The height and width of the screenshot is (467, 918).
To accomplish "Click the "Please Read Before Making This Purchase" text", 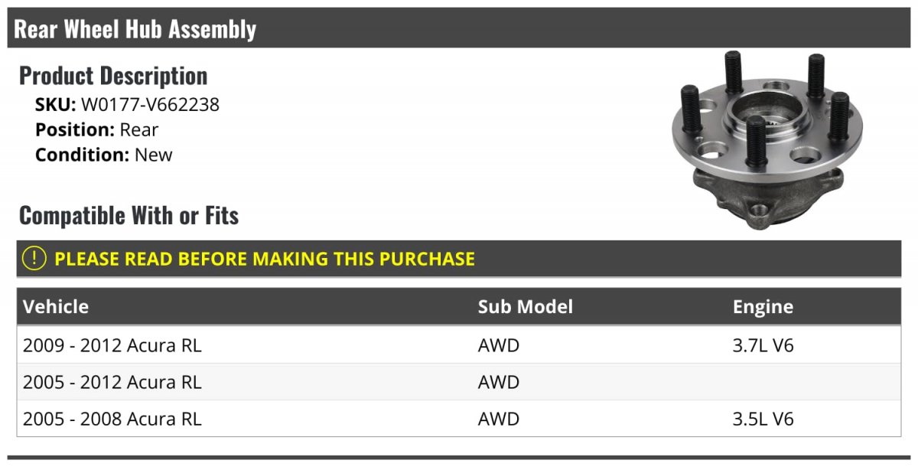I will tap(265, 259).
